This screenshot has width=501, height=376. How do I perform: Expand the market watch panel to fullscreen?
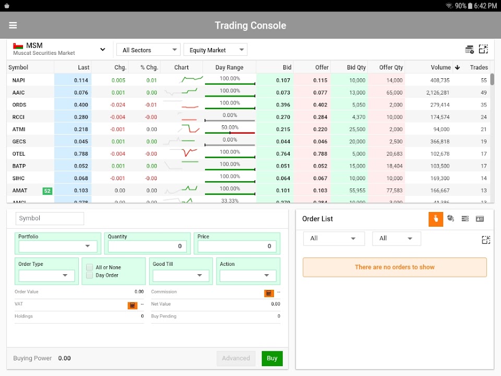tap(483, 50)
